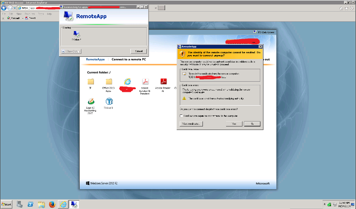
Task: Launch Adobe Reader XI app
Action: point(163,82)
